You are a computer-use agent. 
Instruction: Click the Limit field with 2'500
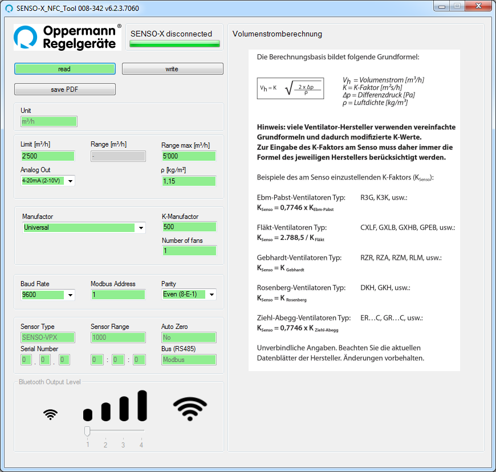[x=48, y=156]
